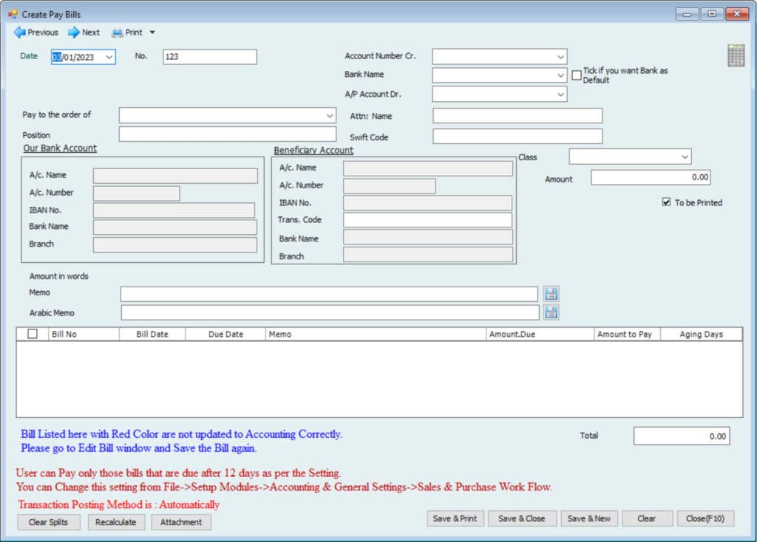Open the Pay to the order of dropdown
The width and height of the screenshot is (757, 542).
329,116
